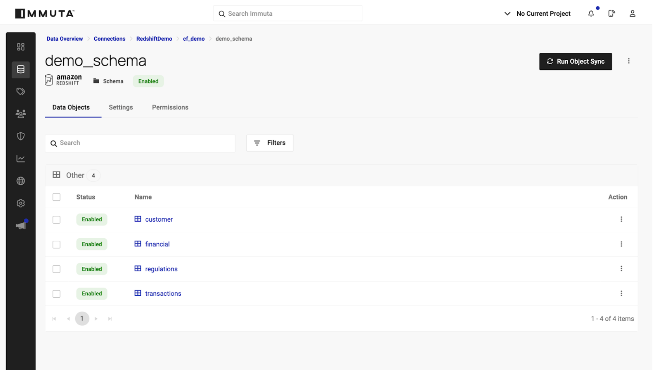This screenshot has width=657, height=370.
Task: Open the Tags icon in sidebar
Action: pyautogui.click(x=21, y=92)
